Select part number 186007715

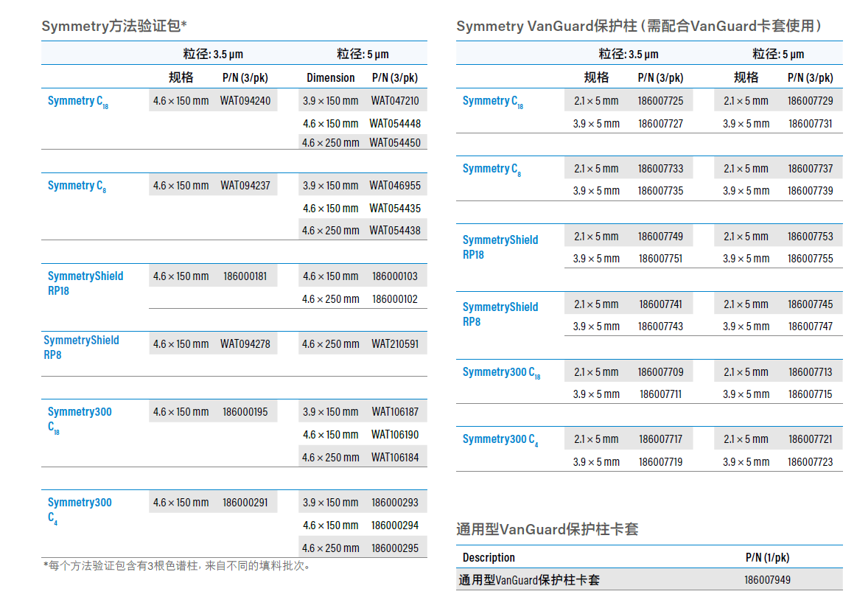tap(810, 394)
